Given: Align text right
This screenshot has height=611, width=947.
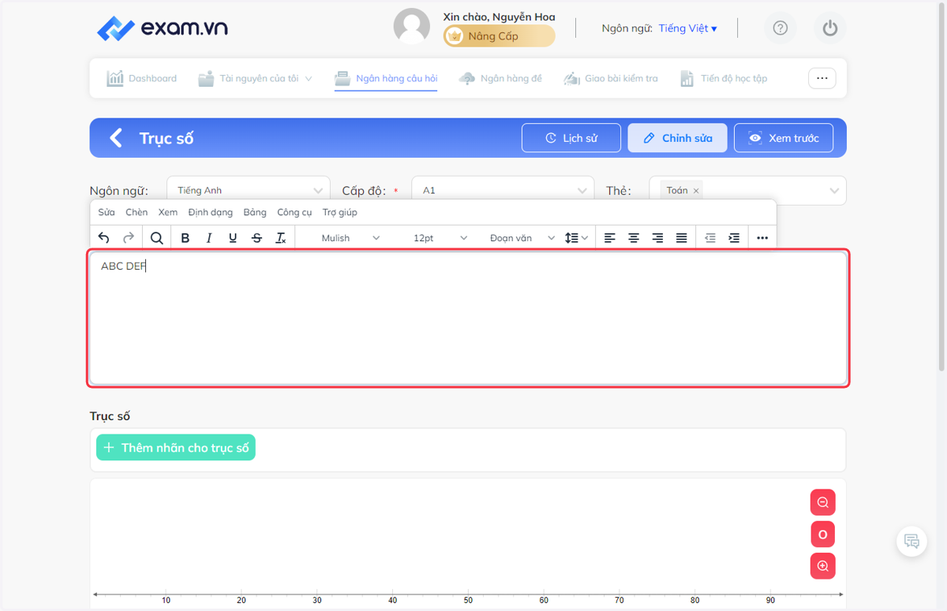Looking at the screenshot, I should tap(657, 237).
